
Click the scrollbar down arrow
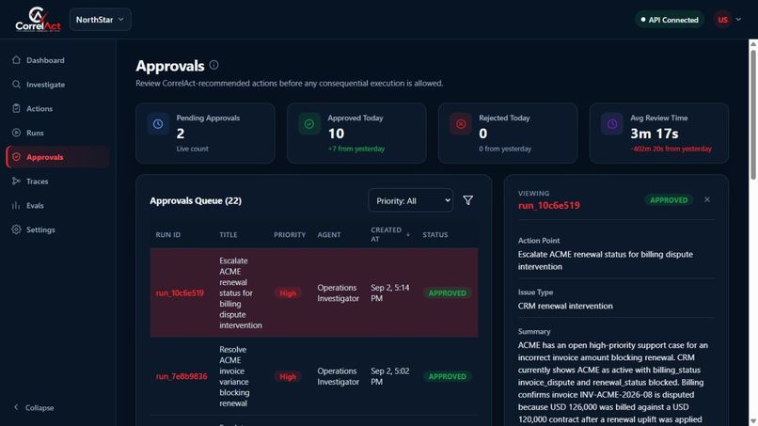pyautogui.click(x=753, y=421)
